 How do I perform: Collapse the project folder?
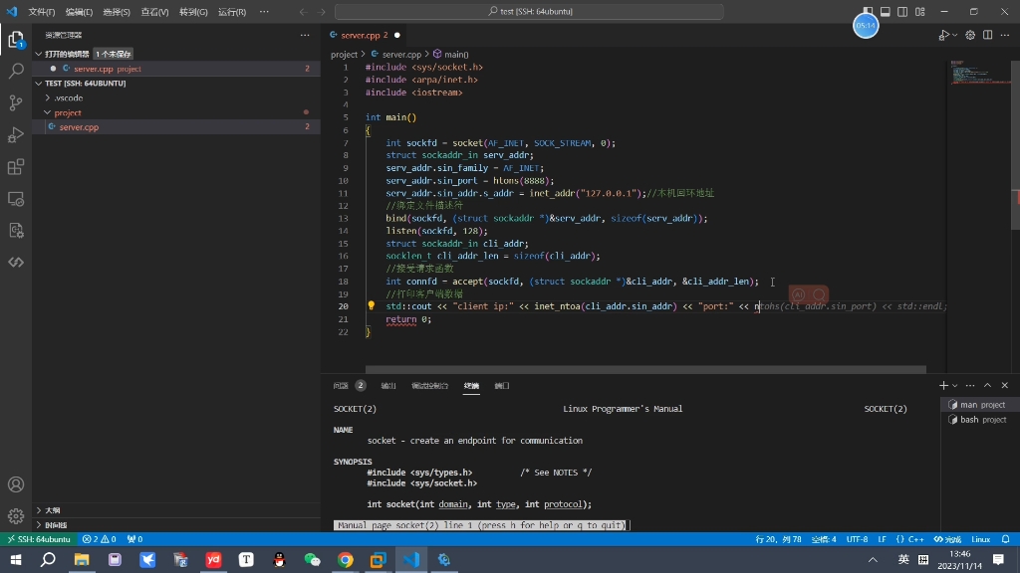(x=48, y=112)
